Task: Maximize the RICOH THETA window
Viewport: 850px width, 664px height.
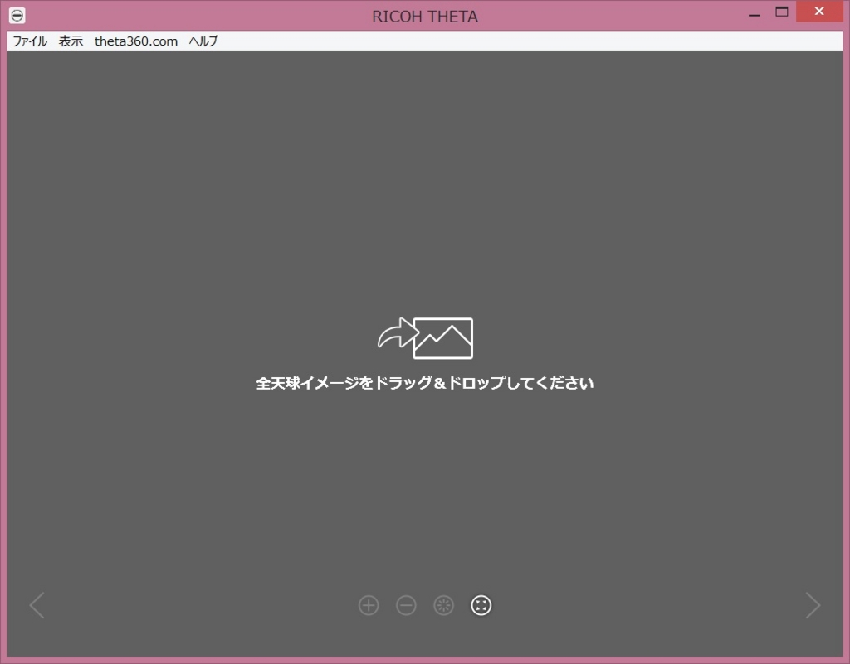Action: (782, 12)
